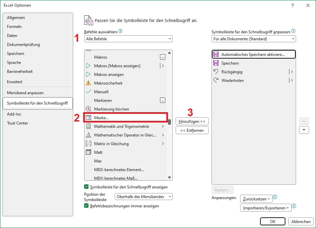Click the command list scrollbar down arrow
Image resolution: width=316 pixels, height=228 pixels.
point(169,178)
